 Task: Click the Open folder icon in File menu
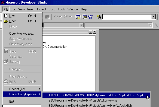coord(6,21)
